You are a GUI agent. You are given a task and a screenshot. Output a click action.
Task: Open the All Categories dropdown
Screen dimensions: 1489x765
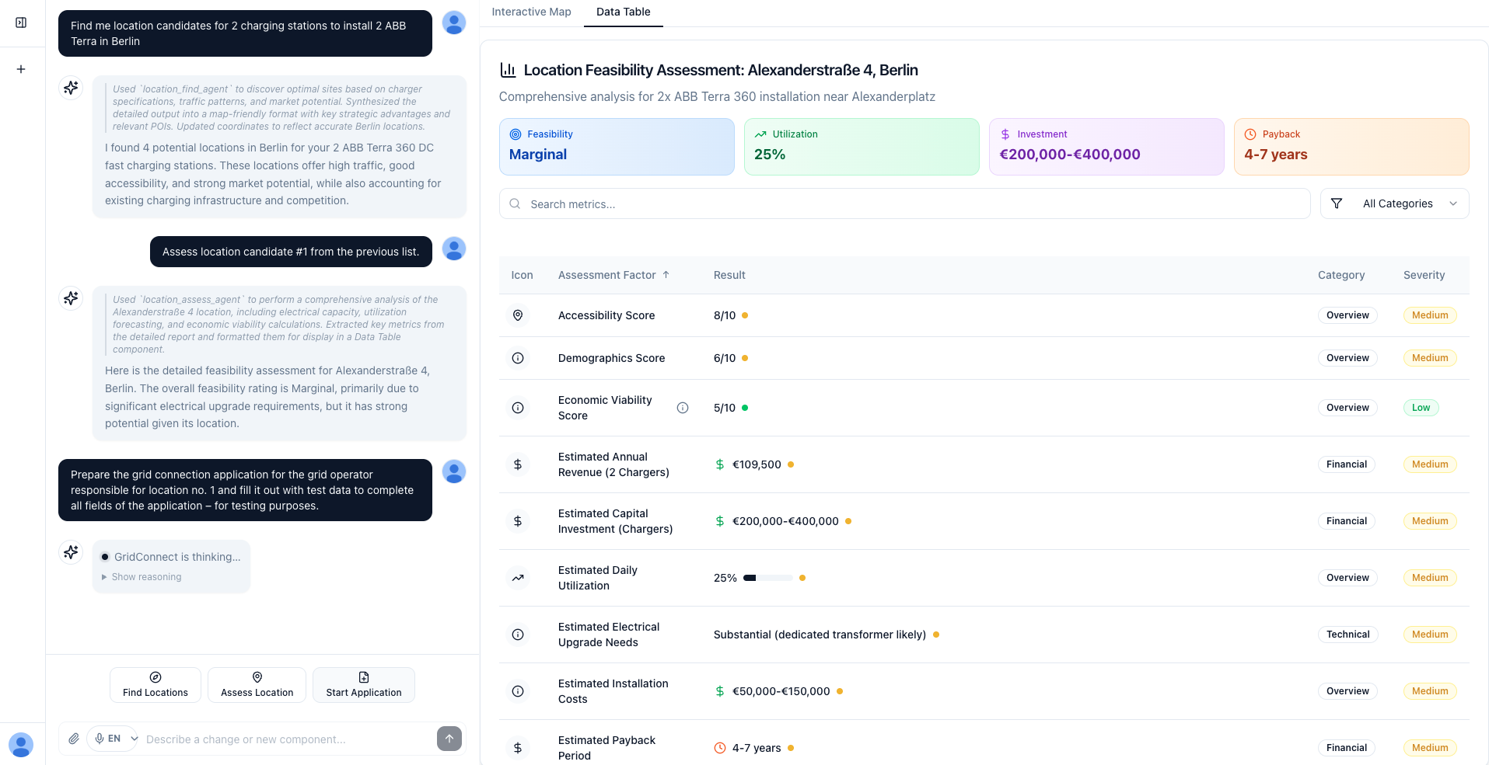tap(1397, 203)
